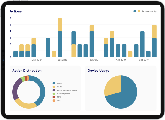This screenshot has width=165, height=120.
Task: Toggle the green Page View legend entry
Action: coord(61,94)
